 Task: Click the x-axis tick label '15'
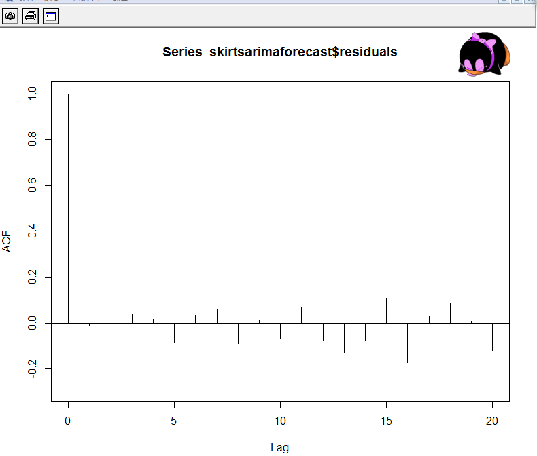(x=386, y=421)
